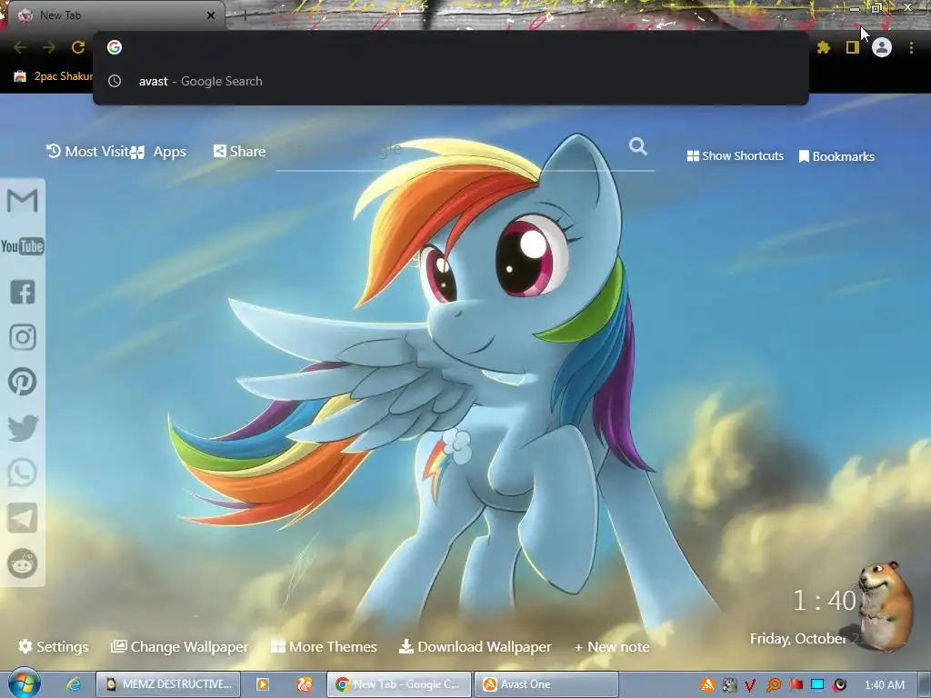Click the Share button

pos(240,152)
